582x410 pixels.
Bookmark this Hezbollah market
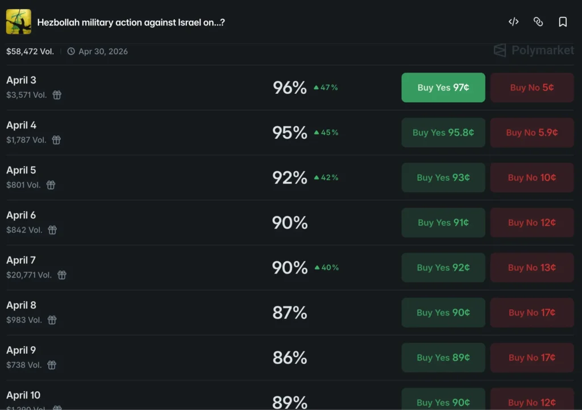click(563, 22)
